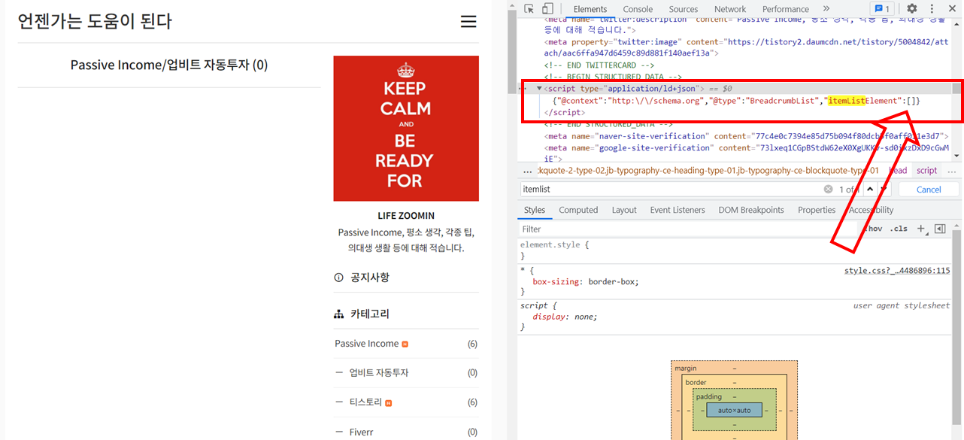Close the DevTools panel
The height and width of the screenshot is (440, 964).
coord(951,9)
